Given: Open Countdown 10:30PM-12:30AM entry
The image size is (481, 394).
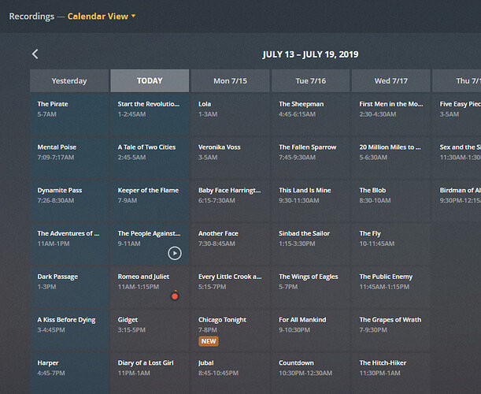Looking at the screenshot, I should [x=310, y=373].
